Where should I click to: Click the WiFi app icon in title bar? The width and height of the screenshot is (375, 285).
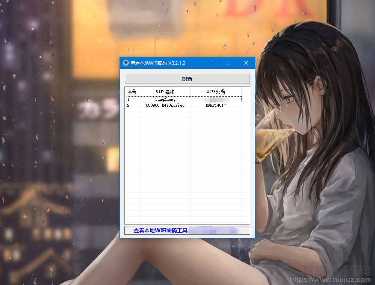coord(126,63)
